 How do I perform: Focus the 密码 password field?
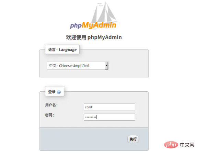click(x=109, y=117)
